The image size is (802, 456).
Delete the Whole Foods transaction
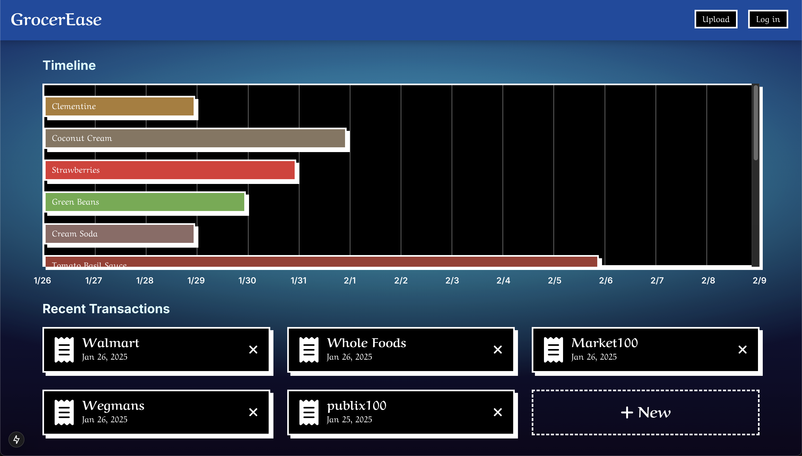click(x=498, y=350)
